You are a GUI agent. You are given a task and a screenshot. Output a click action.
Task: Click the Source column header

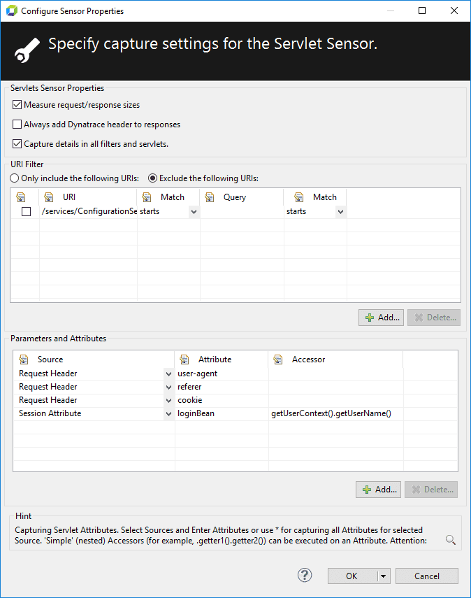coord(94,359)
